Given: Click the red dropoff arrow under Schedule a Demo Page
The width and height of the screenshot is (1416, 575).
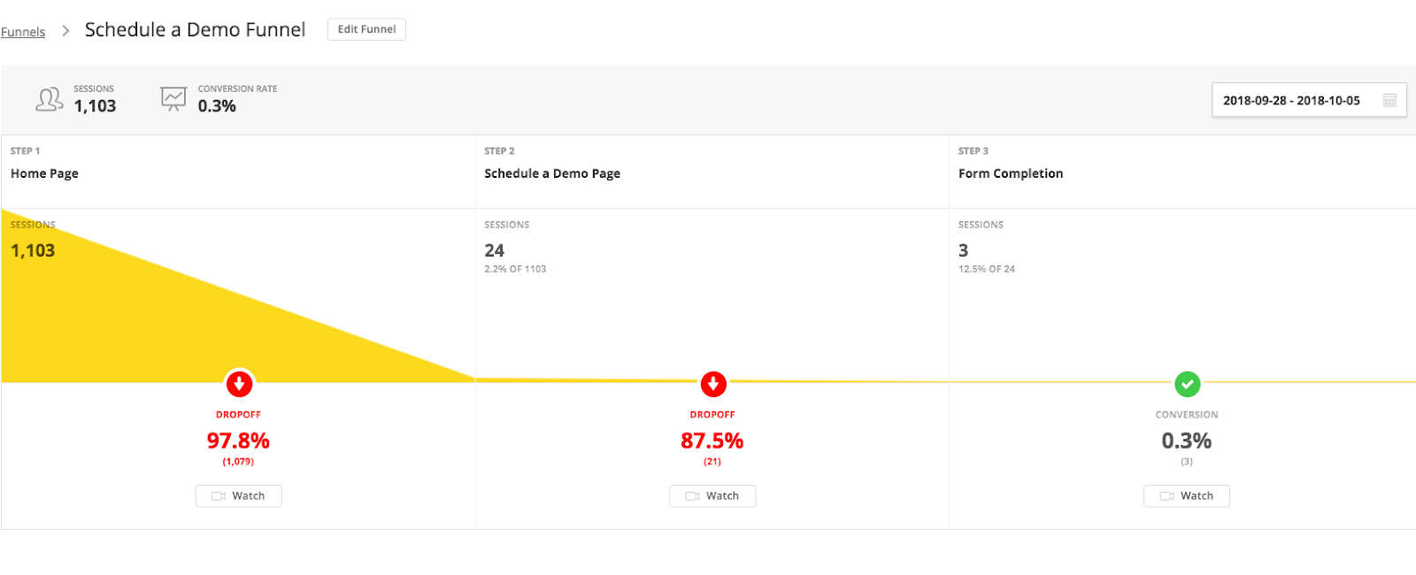Looking at the screenshot, I should point(713,384).
